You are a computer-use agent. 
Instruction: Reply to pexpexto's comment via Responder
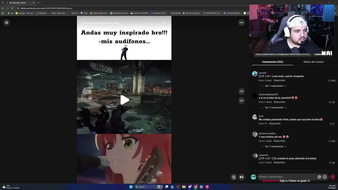pyautogui.click(x=279, y=162)
